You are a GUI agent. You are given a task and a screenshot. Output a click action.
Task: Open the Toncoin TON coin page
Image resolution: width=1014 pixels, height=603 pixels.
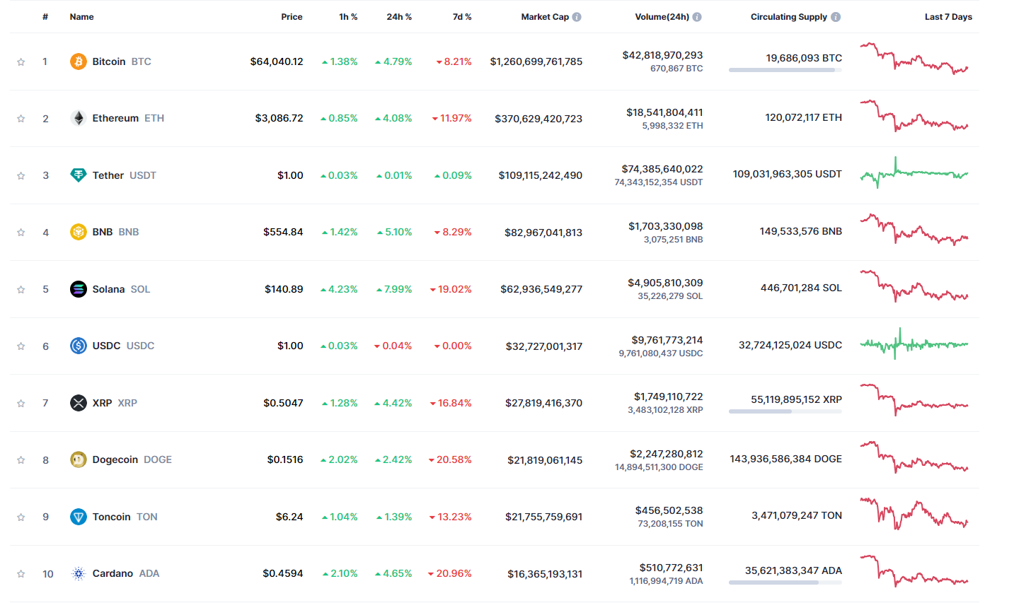point(125,517)
